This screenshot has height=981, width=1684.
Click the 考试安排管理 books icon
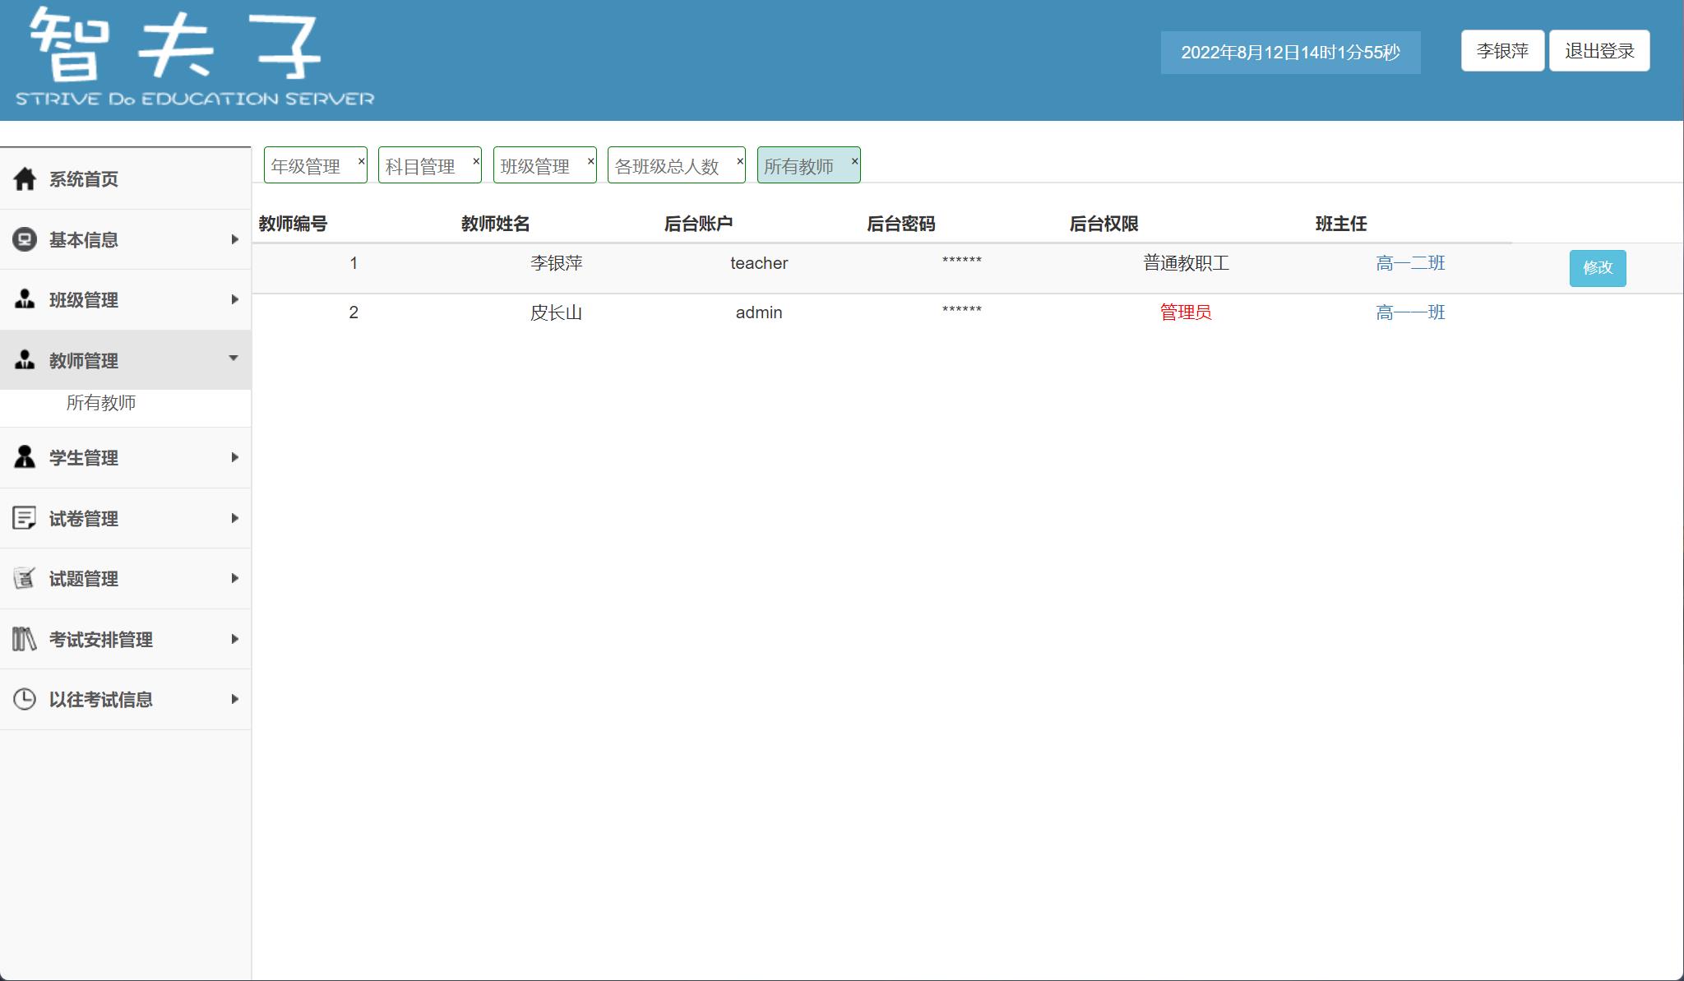click(24, 639)
